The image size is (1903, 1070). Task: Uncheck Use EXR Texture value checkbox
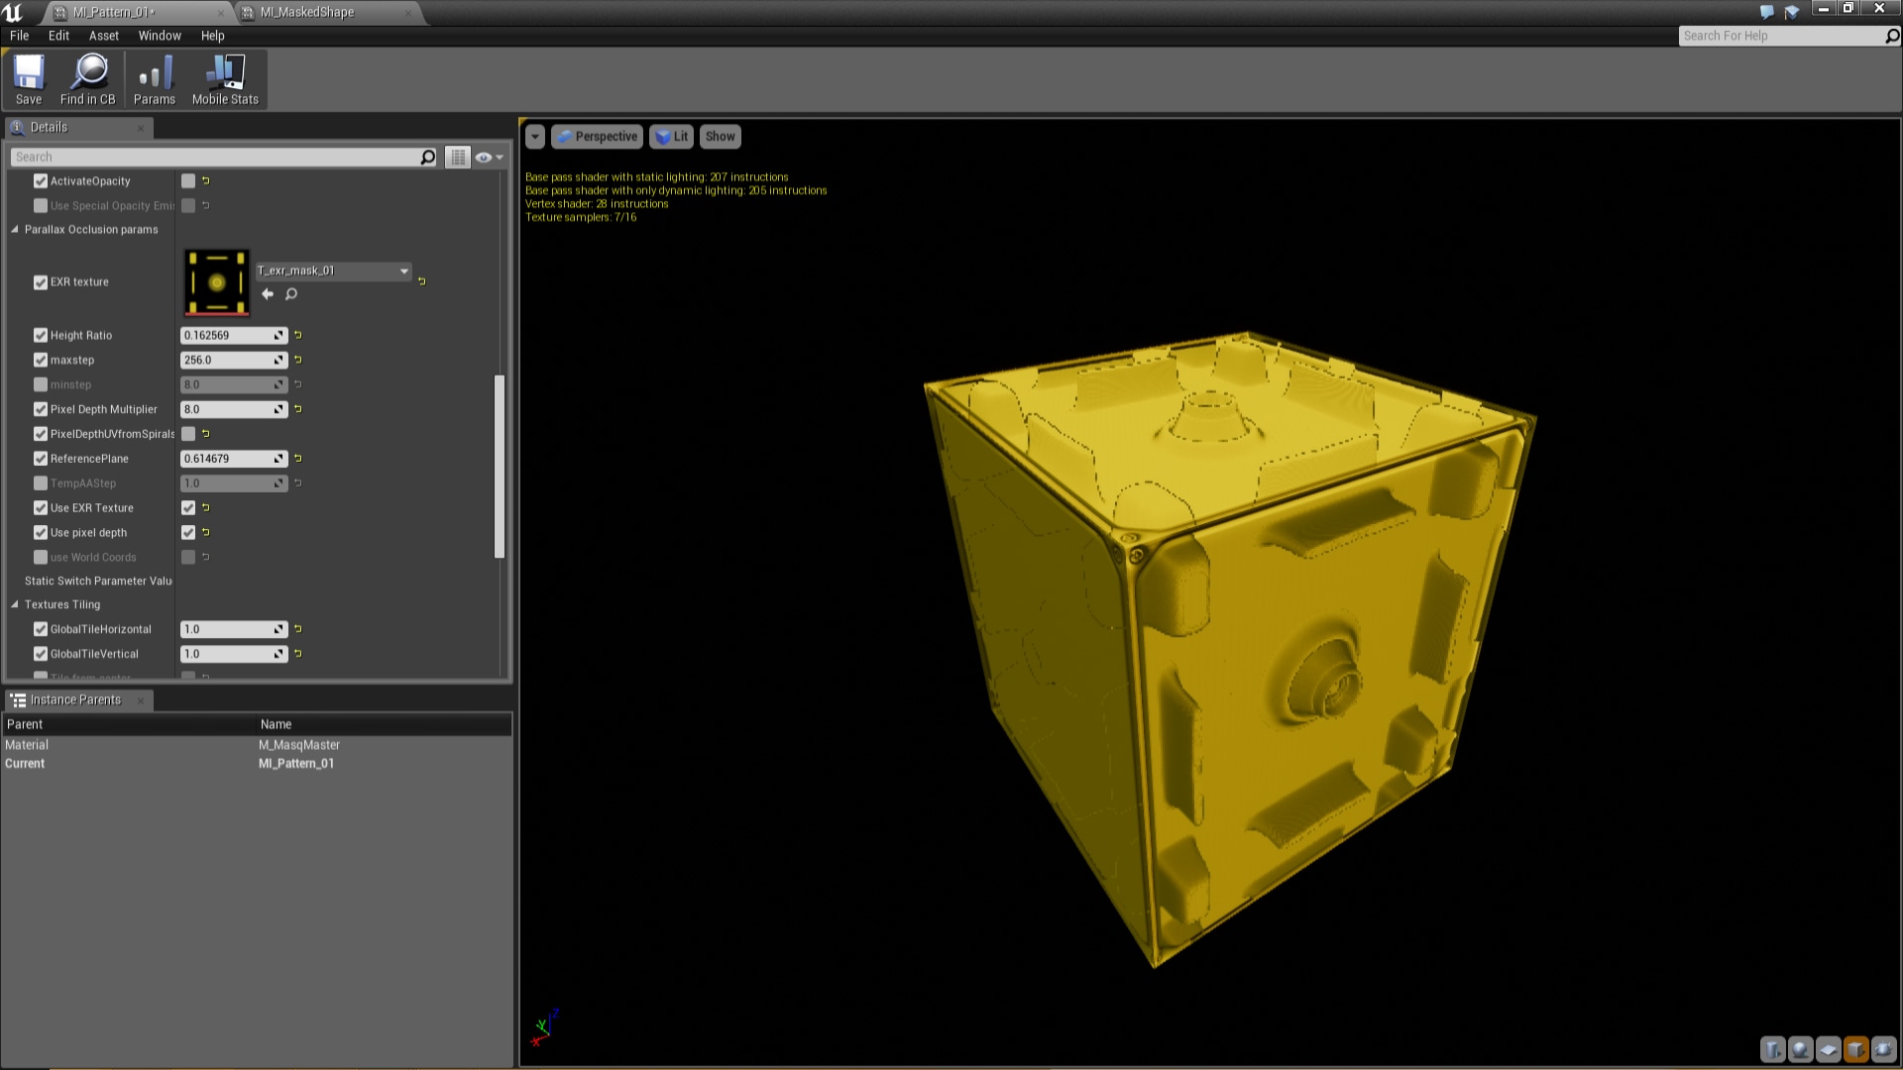coord(188,508)
